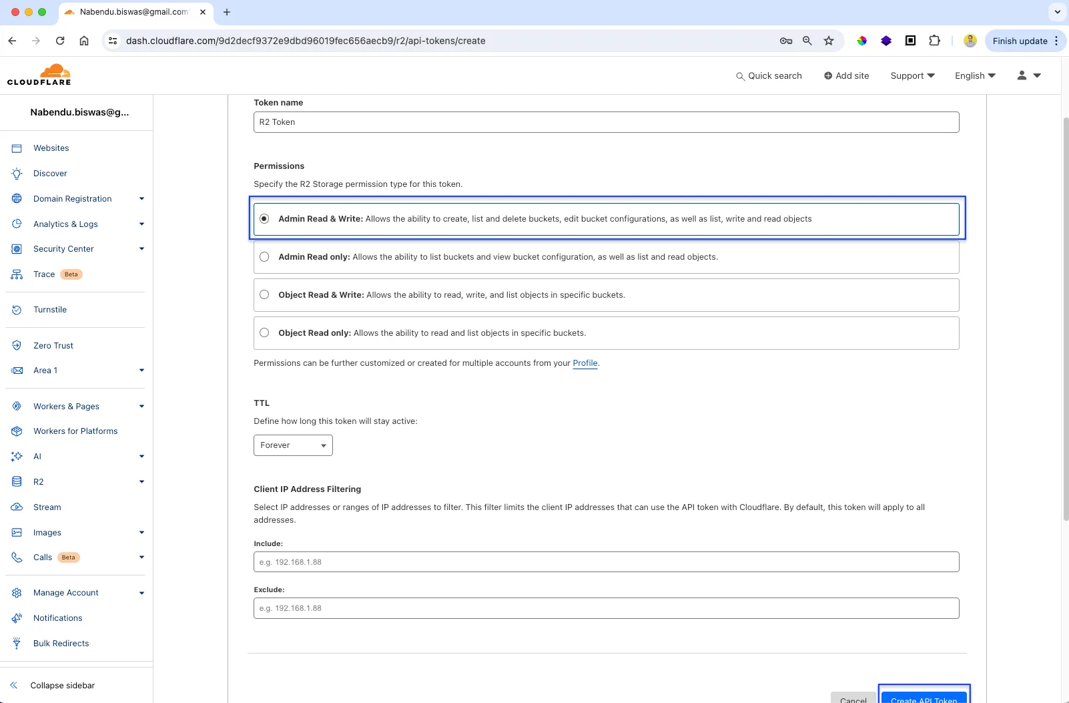Follow the Profile link
Image resolution: width=1069 pixels, height=703 pixels.
[x=585, y=363]
